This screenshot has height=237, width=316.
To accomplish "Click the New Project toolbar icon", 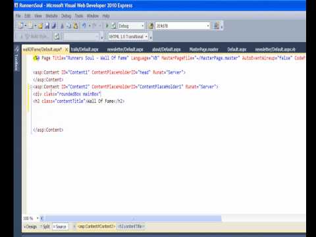I will pos(20,26).
